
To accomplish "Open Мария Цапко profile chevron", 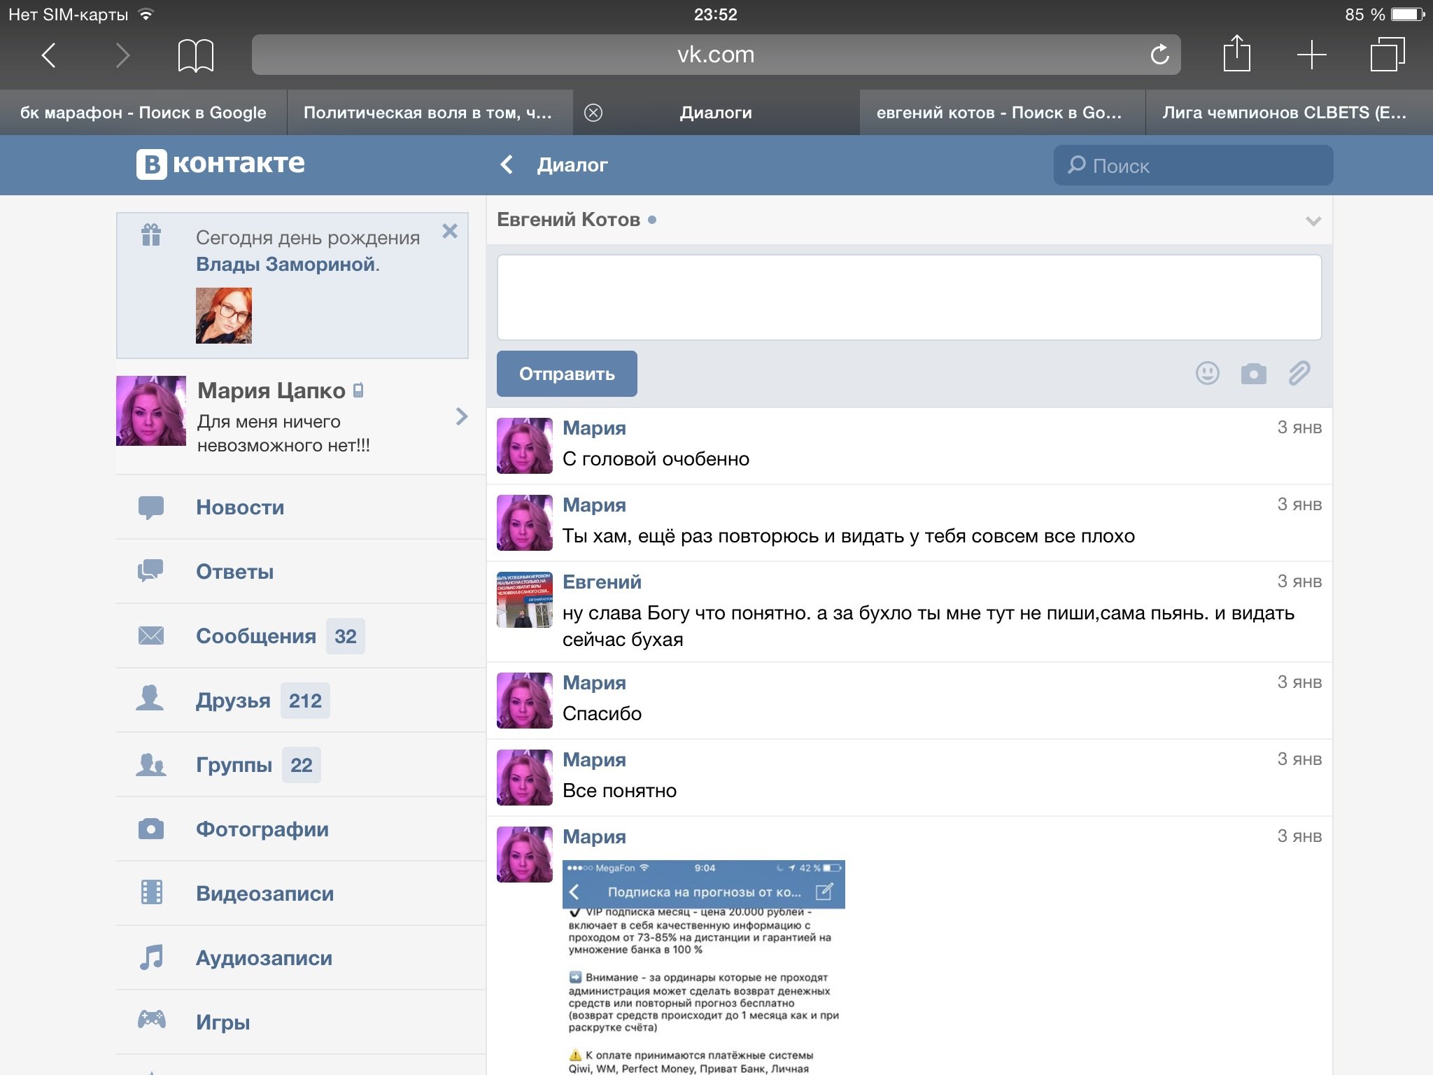I will click(x=461, y=416).
